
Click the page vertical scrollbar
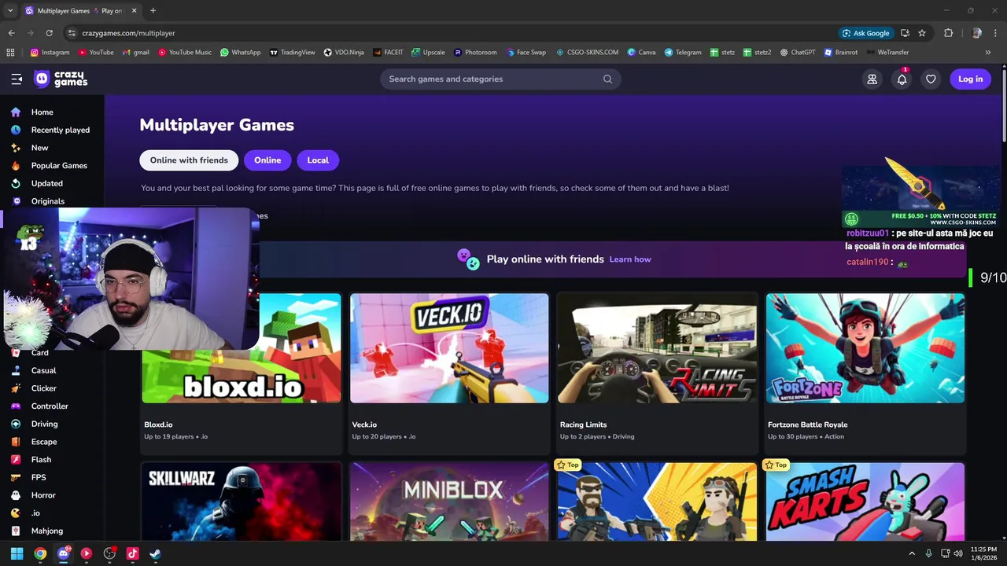tap(1003, 106)
